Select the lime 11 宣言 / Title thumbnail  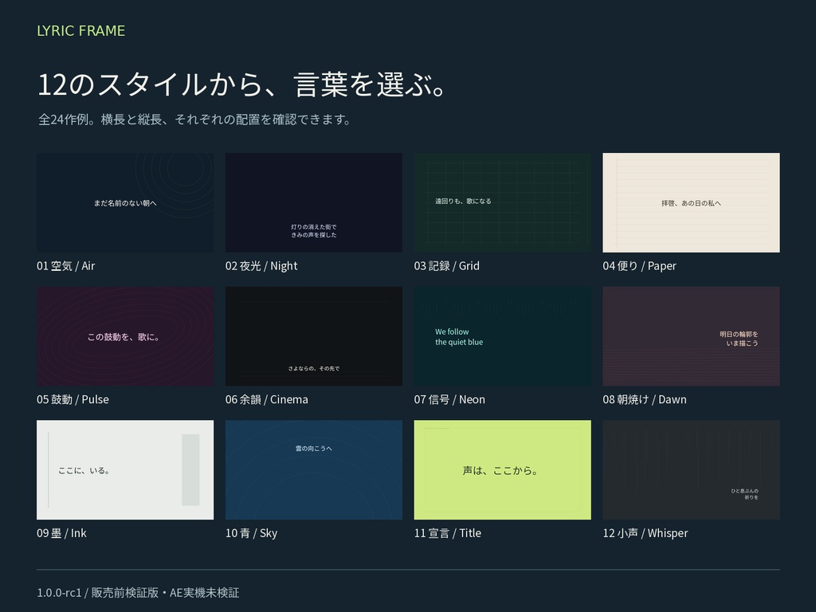(503, 470)
